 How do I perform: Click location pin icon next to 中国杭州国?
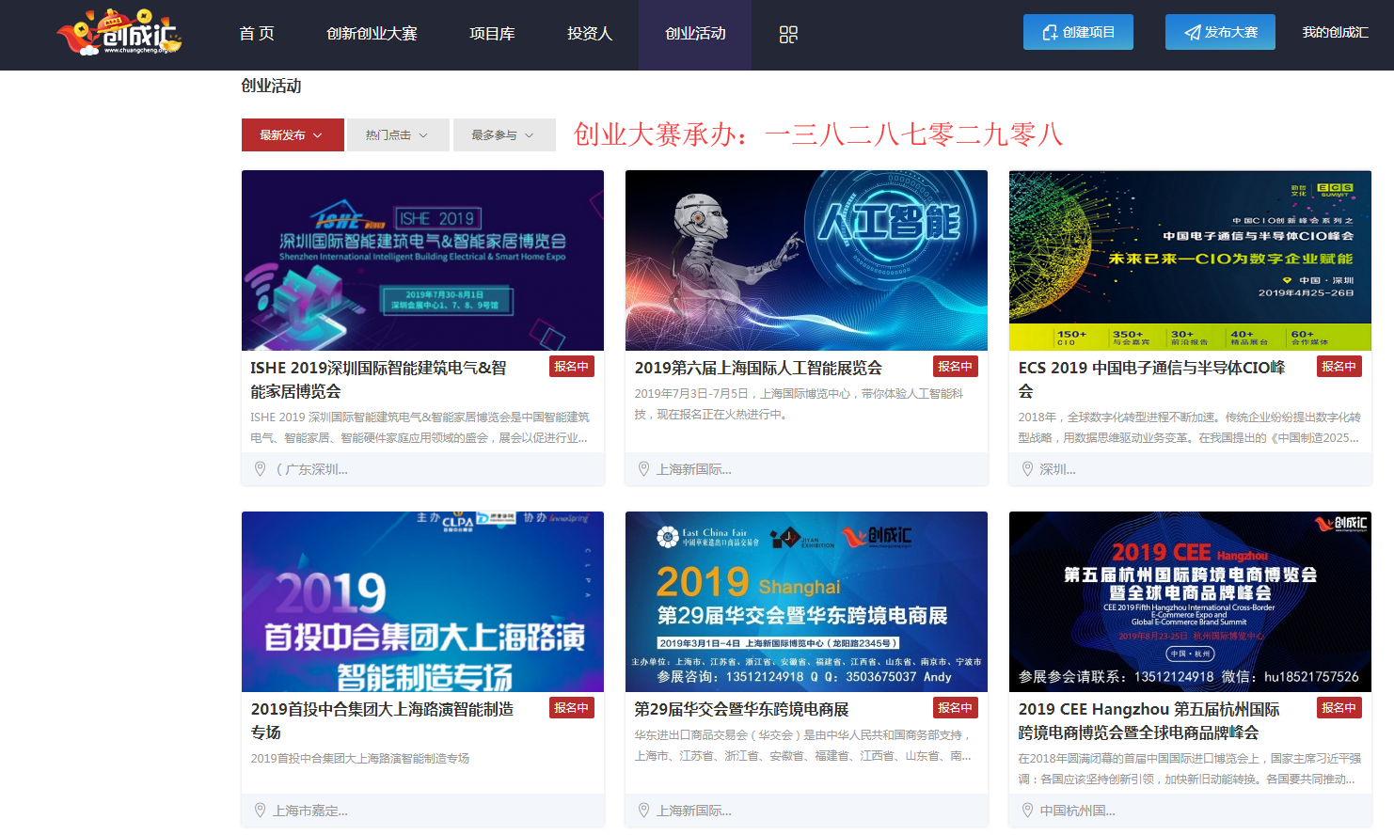point(1028,810)
